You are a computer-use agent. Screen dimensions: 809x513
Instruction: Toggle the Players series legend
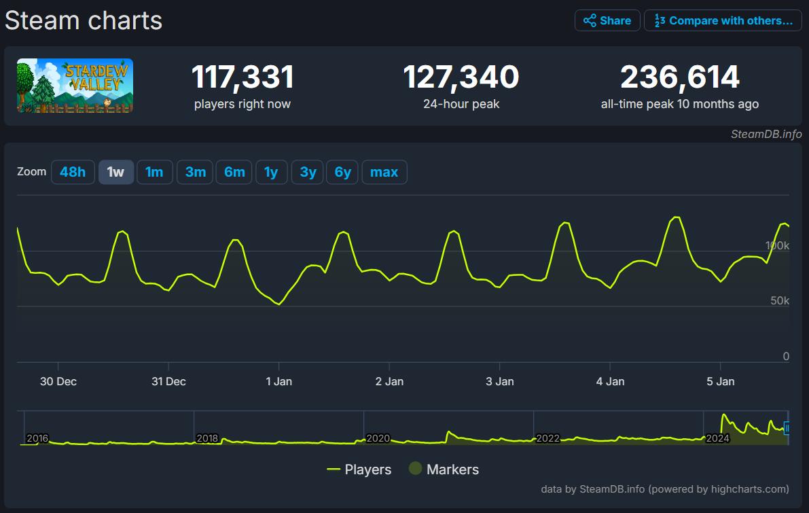pos(359,469)
